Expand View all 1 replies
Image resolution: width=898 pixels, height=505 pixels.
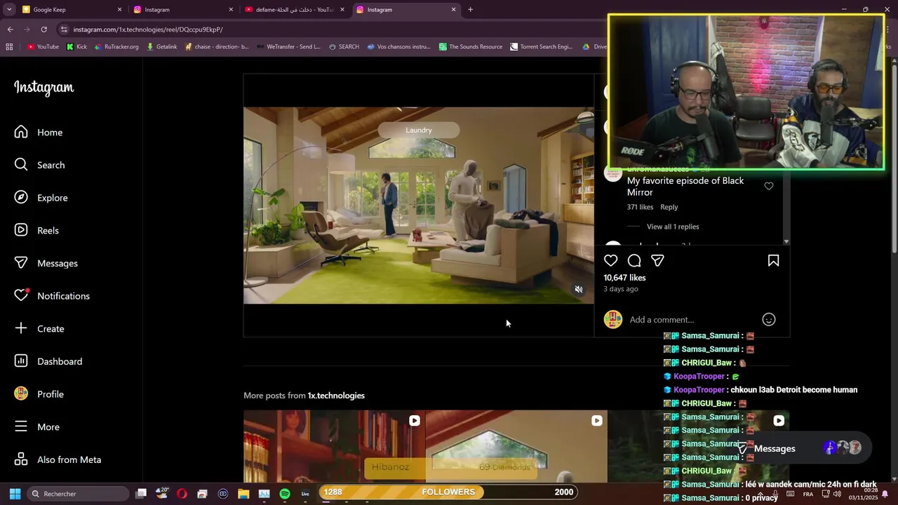[x=673, y=227]
